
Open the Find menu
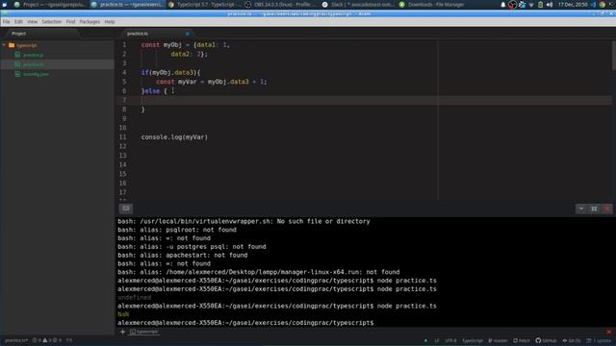point(70,22)
